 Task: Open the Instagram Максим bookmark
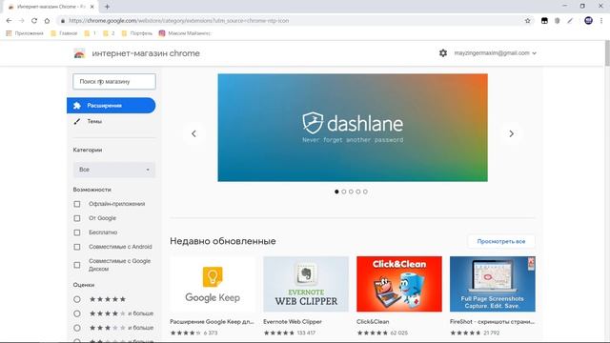point(185,33)
